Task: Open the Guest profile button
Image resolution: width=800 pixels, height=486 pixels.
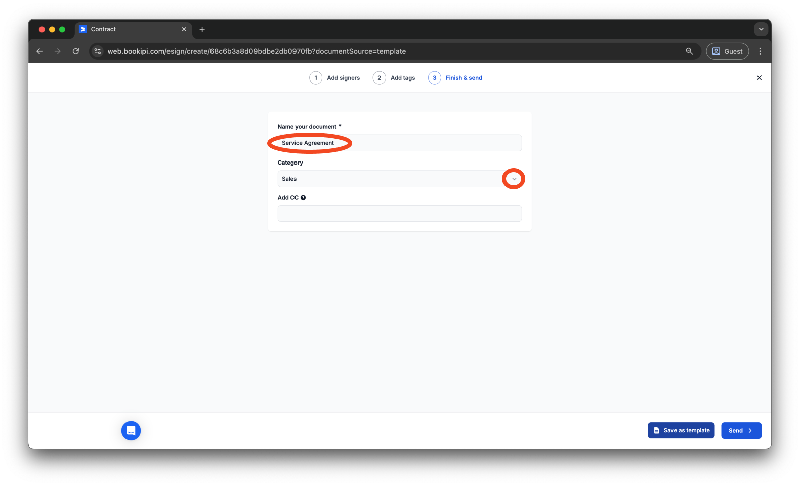Action: 728,51
